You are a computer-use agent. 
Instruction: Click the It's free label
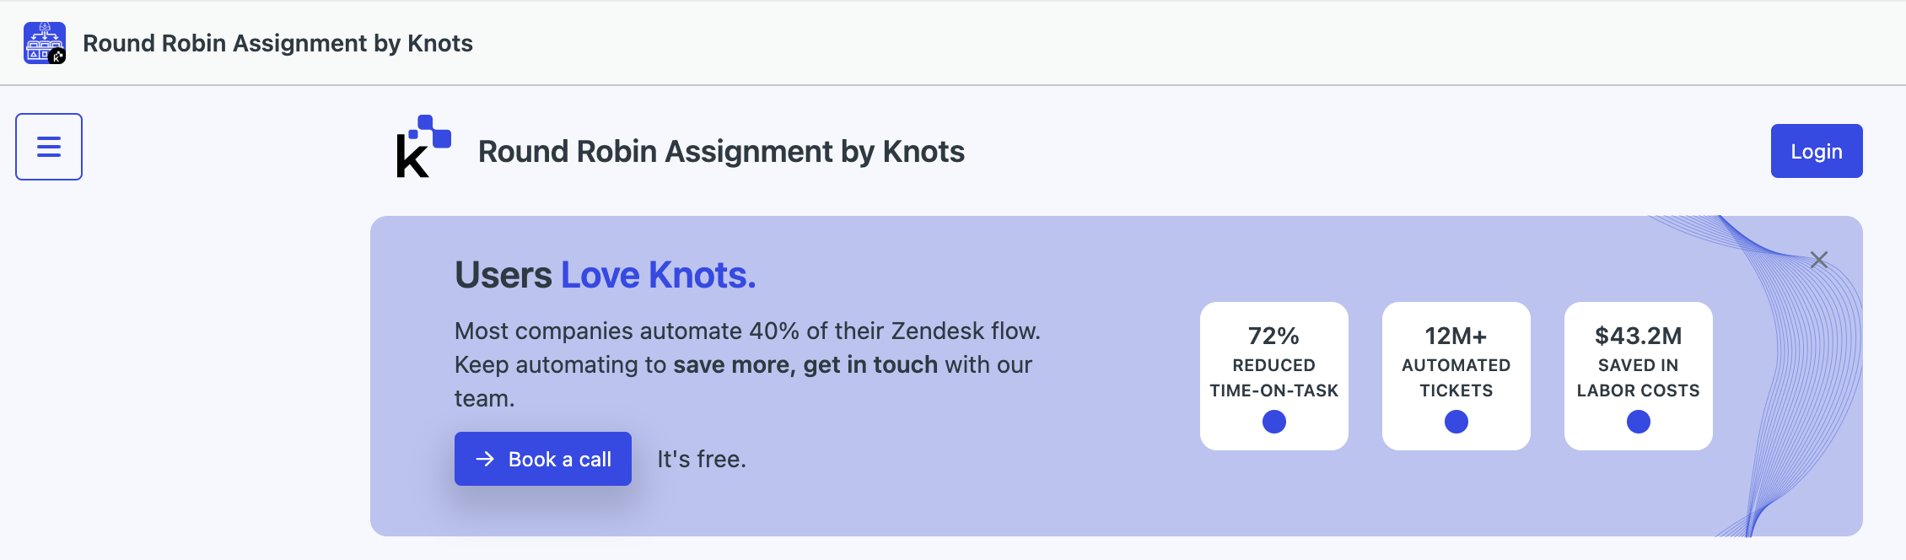[702, 460]
